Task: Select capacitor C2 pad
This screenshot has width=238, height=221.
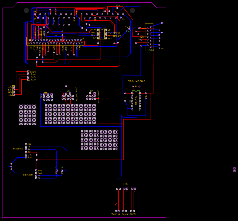Action: pos(125,101)
